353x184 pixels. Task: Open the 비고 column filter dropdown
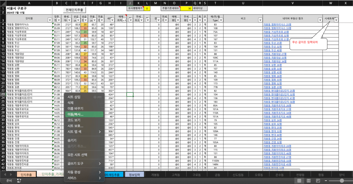(x=260, y=20)
